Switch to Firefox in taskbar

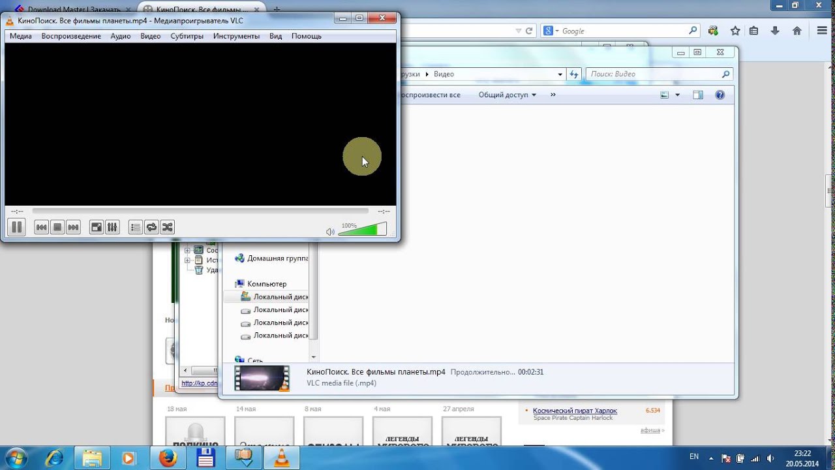coord(168,457)
